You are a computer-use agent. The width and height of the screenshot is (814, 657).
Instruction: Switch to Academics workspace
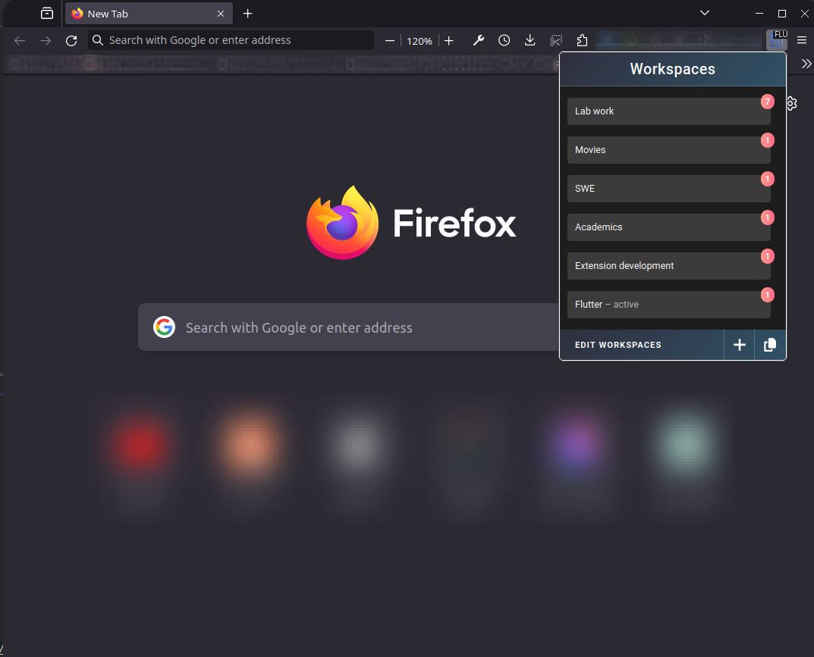click(x=668, y=227)
